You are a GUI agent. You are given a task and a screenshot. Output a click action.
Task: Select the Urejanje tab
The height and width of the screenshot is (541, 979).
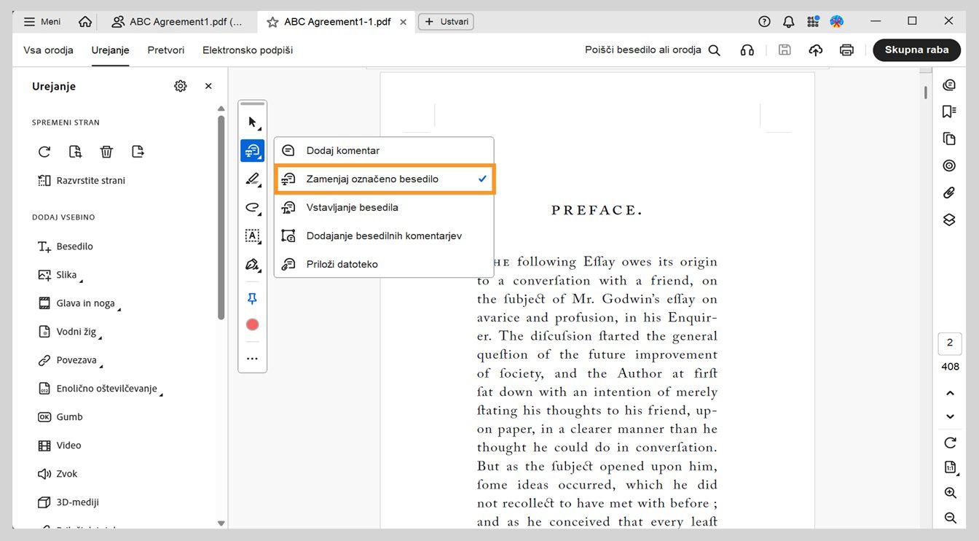coord(110,50)
